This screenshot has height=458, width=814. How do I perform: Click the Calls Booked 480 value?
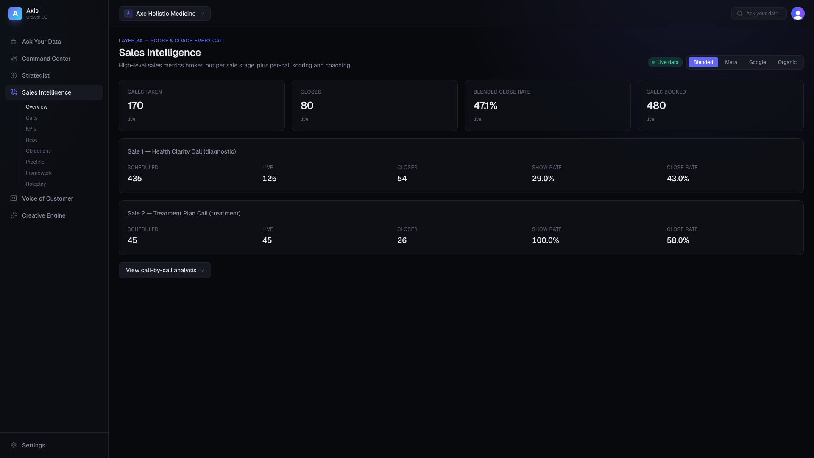[656, 106]
